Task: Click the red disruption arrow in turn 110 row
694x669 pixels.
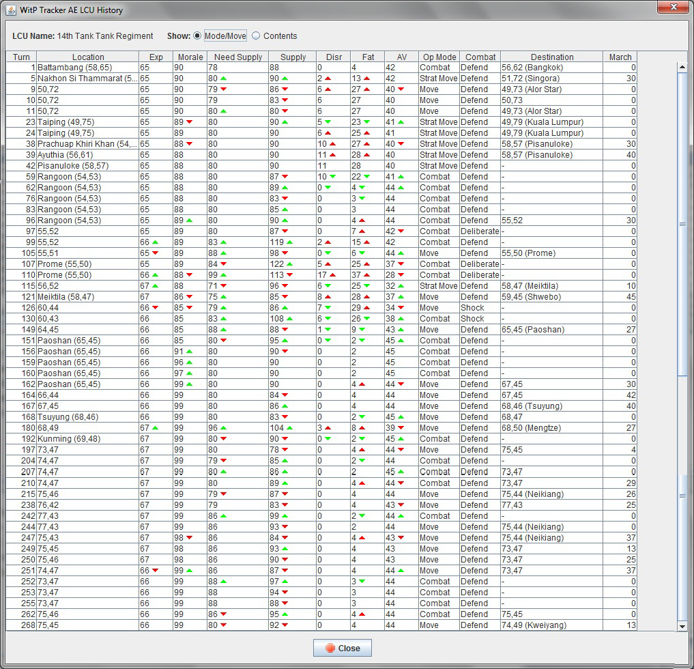Action: [332, 275]
